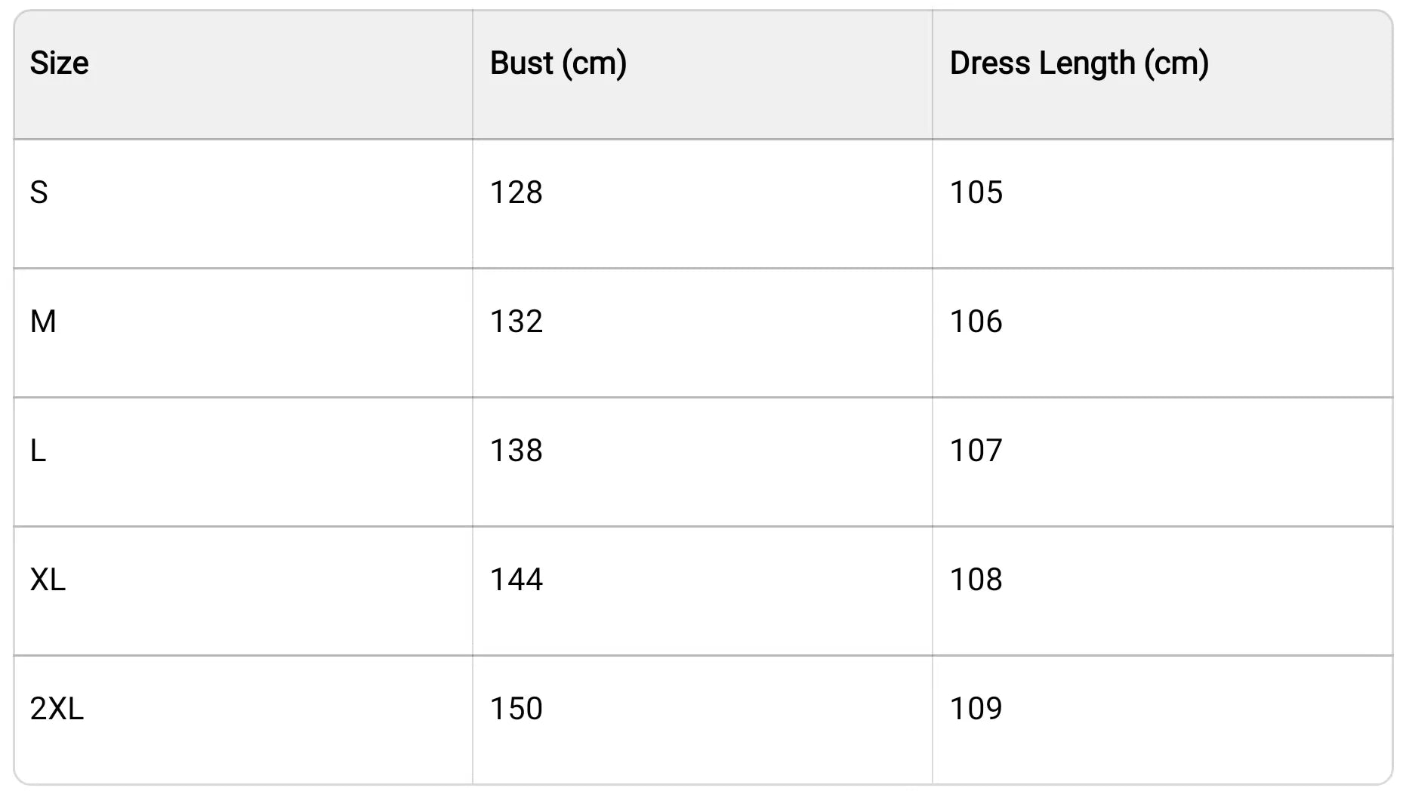Click dress length value 105

(x=976, y=192)
